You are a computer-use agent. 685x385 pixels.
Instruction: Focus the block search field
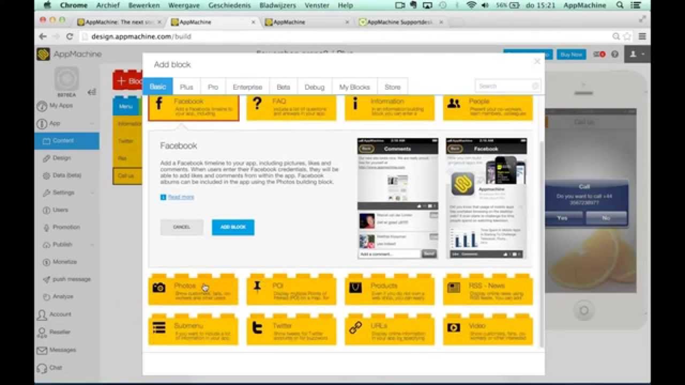coord(508,86)
